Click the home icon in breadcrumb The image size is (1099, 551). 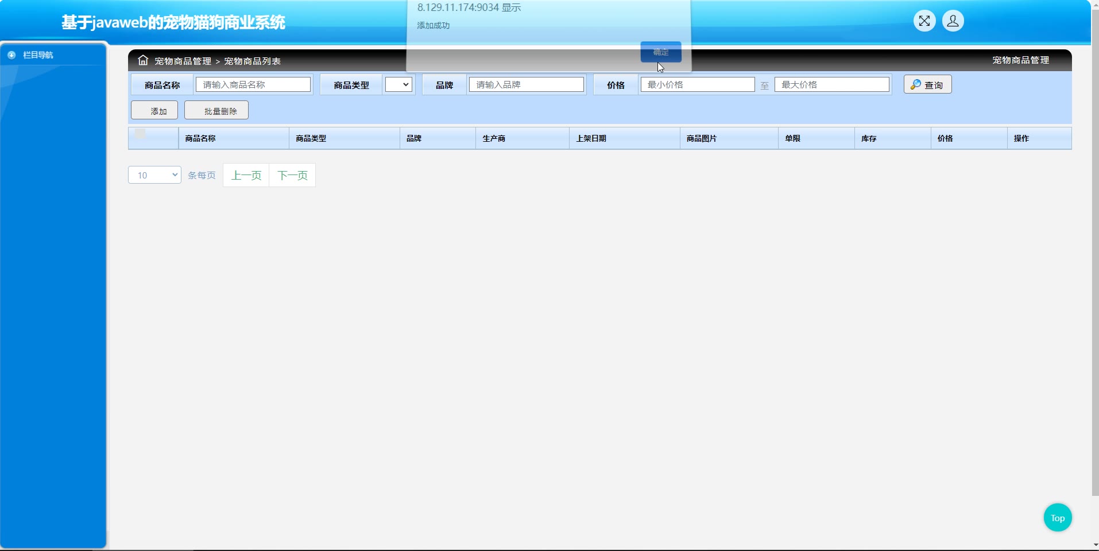143,60
